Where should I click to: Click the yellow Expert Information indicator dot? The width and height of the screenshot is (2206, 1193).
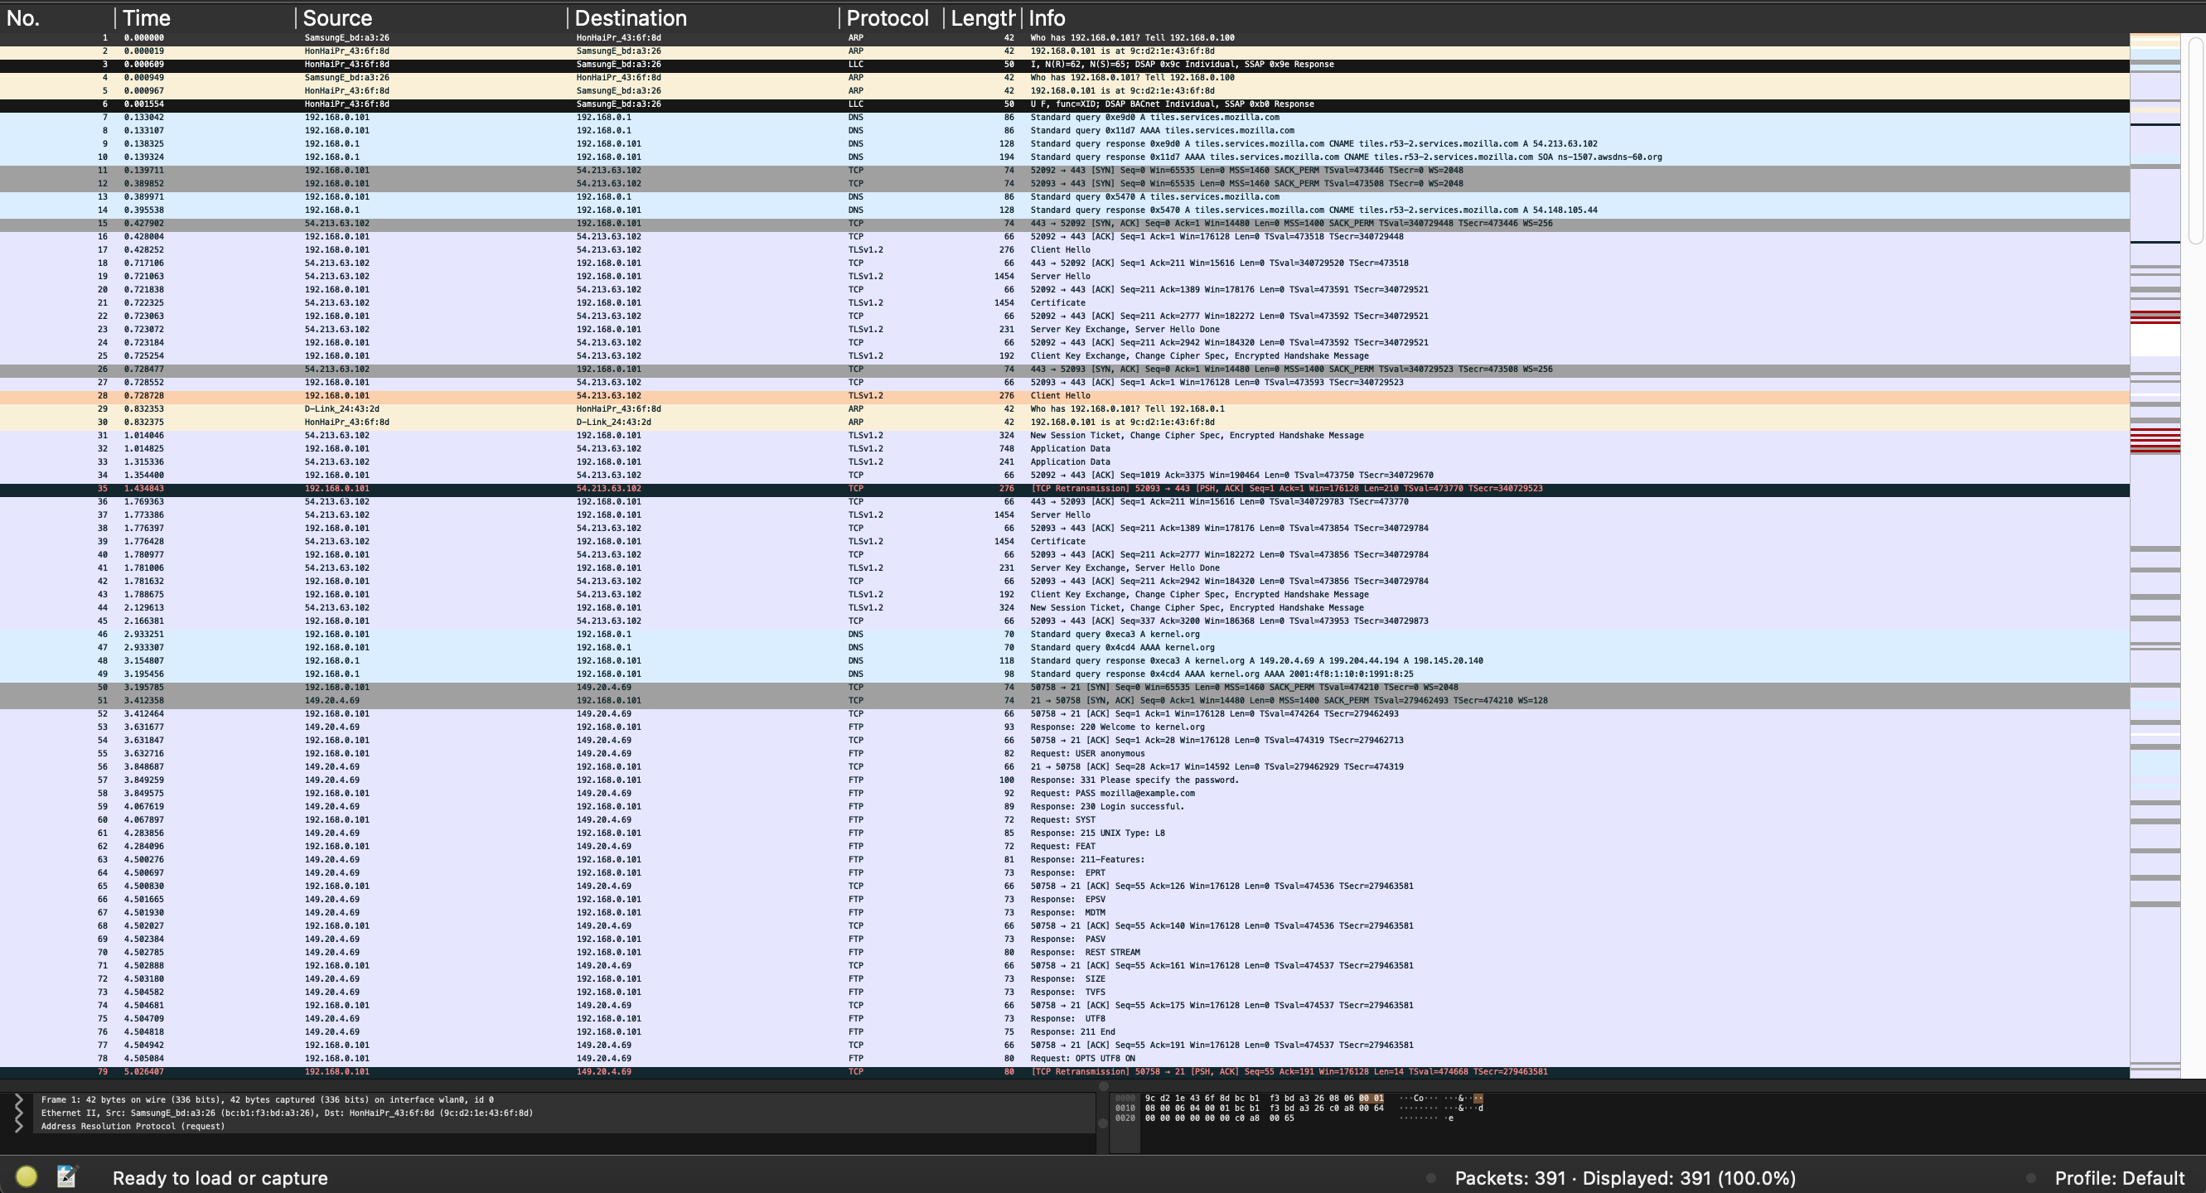[x=27, y=1176]
